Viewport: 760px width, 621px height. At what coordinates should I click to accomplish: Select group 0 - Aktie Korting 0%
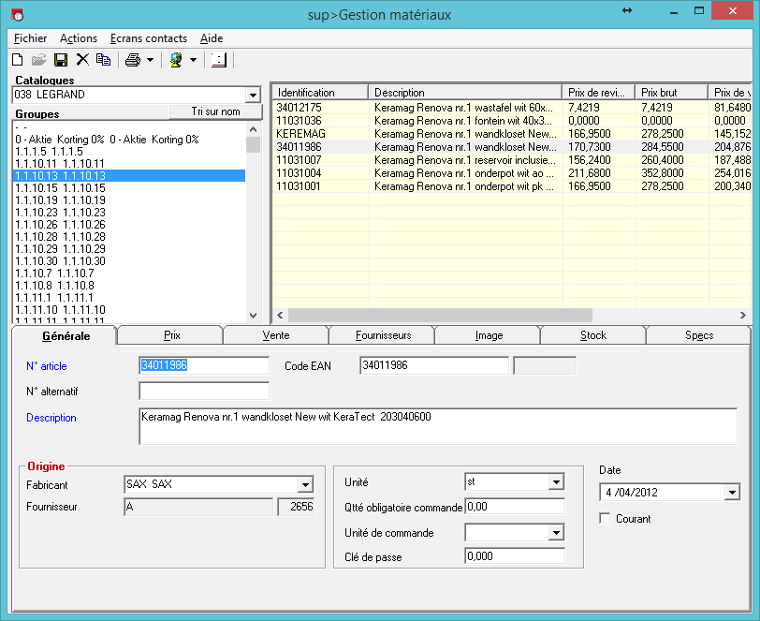tap(129, 140)
